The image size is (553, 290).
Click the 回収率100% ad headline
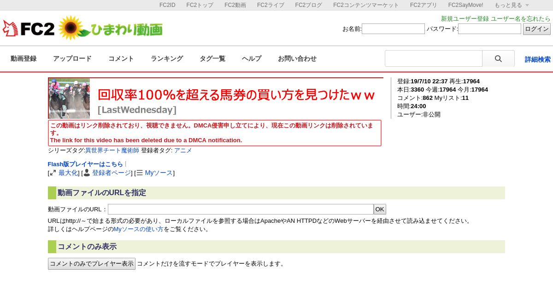coord(237,95)
